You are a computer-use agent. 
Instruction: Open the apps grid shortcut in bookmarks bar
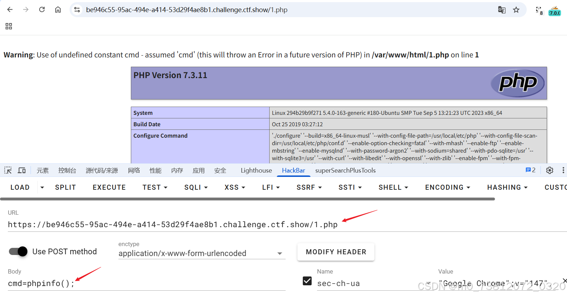[9, 26]
